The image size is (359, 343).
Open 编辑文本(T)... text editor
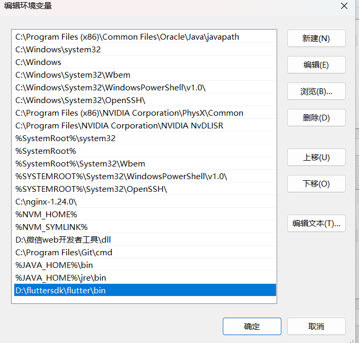[316, 223]
